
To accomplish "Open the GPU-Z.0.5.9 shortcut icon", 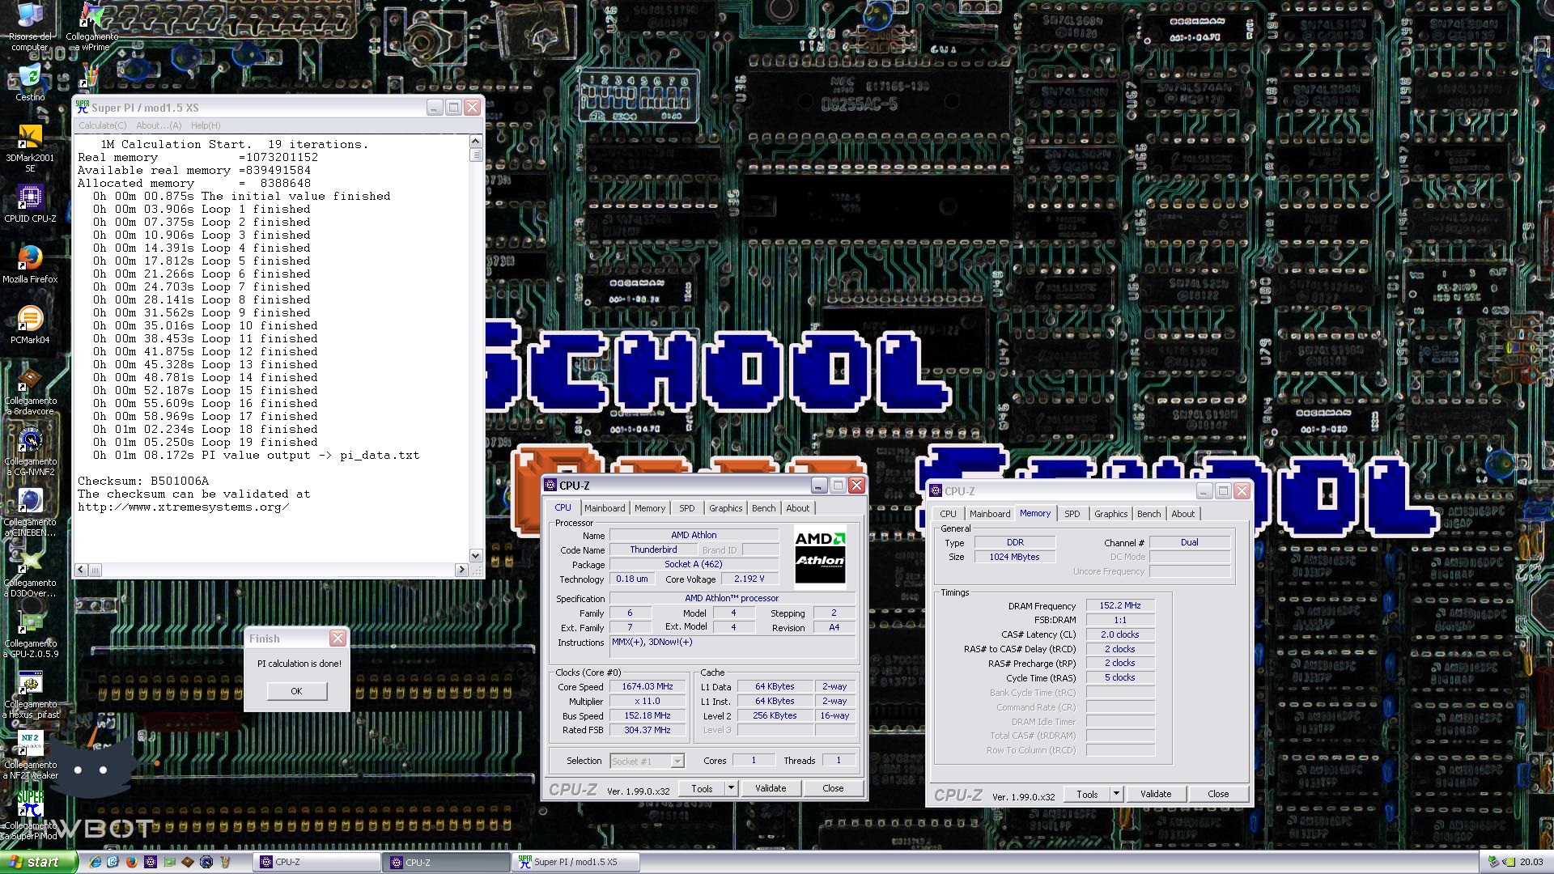I will click(x=30, y=634).
